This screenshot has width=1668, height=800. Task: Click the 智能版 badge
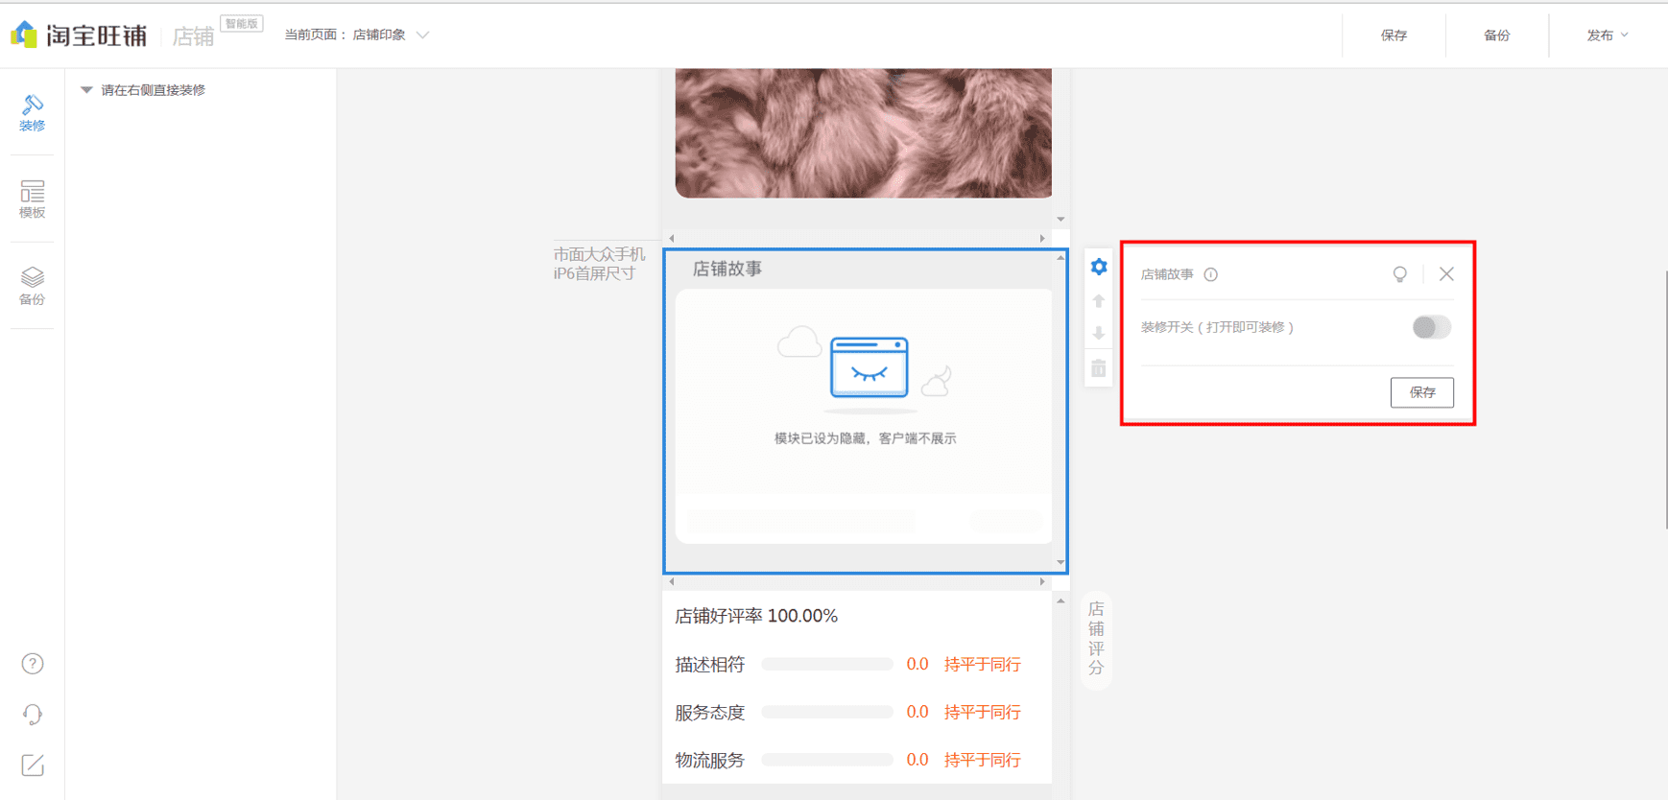click(x=242, y=23)
